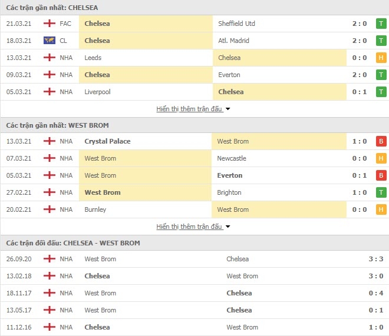Select the Sheffield Utd team name

(x=236, y=24)
